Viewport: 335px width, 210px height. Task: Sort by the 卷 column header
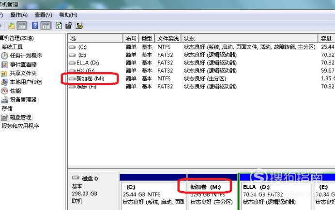[x=95, y=38]
